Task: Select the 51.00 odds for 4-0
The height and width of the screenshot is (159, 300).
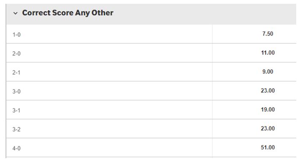Action: [x=268, y=147]
